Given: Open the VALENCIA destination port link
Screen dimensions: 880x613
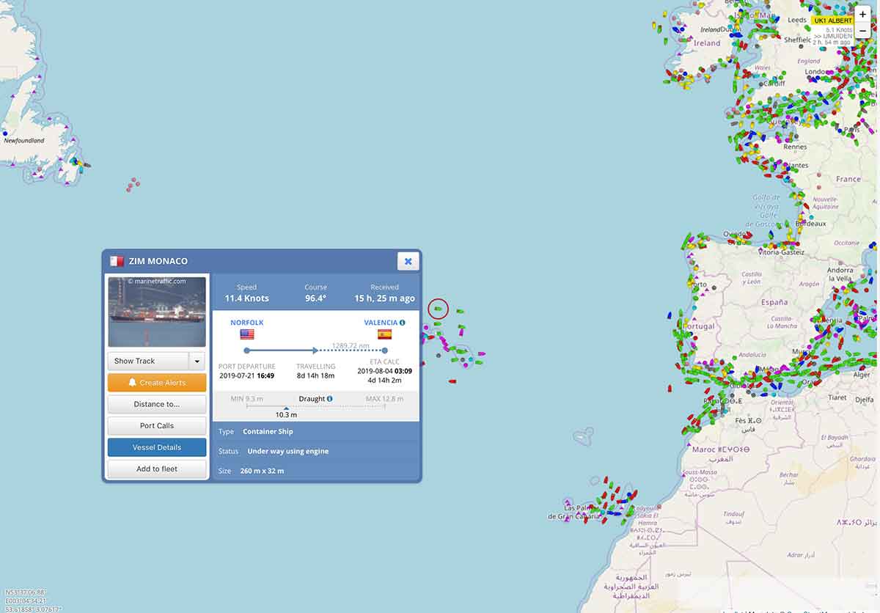Looking at the screenshot, I should point(381,323).
